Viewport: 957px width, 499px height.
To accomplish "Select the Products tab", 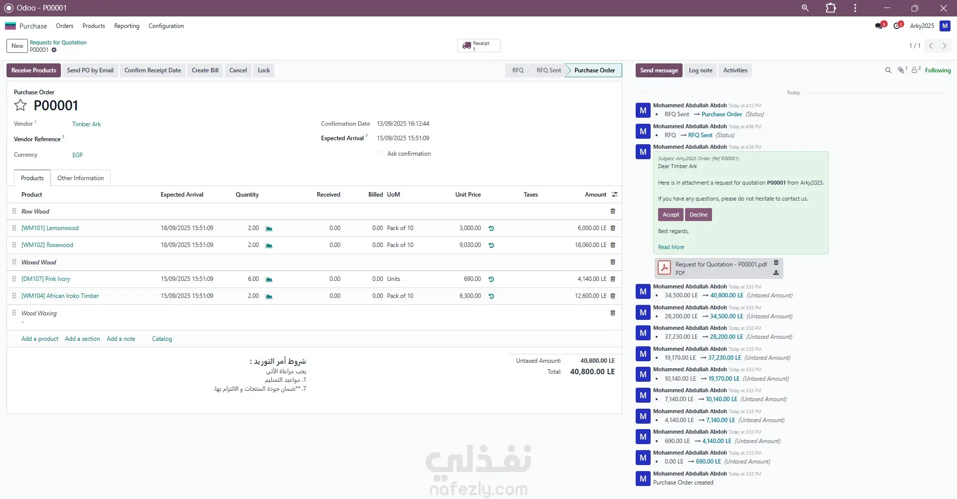I will [x=32, y=178].
